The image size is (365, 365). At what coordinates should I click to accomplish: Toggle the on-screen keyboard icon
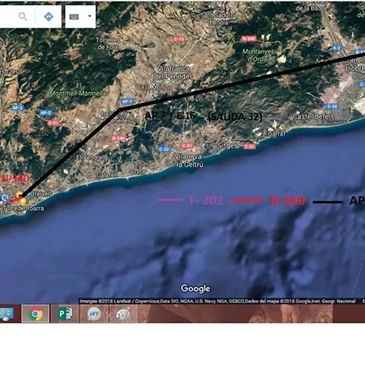coord(74,17)
